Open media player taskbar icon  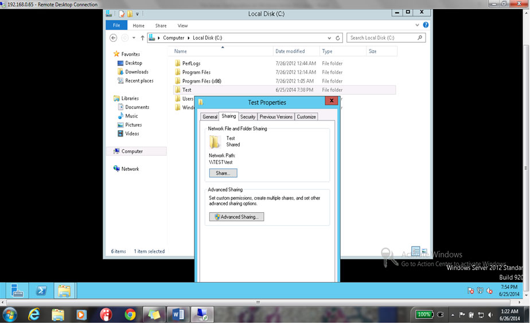81,315
